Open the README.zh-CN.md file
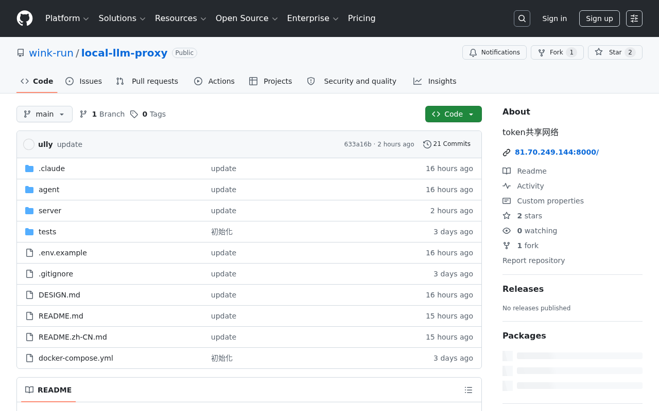659x411 pixels. click(73, 337)
